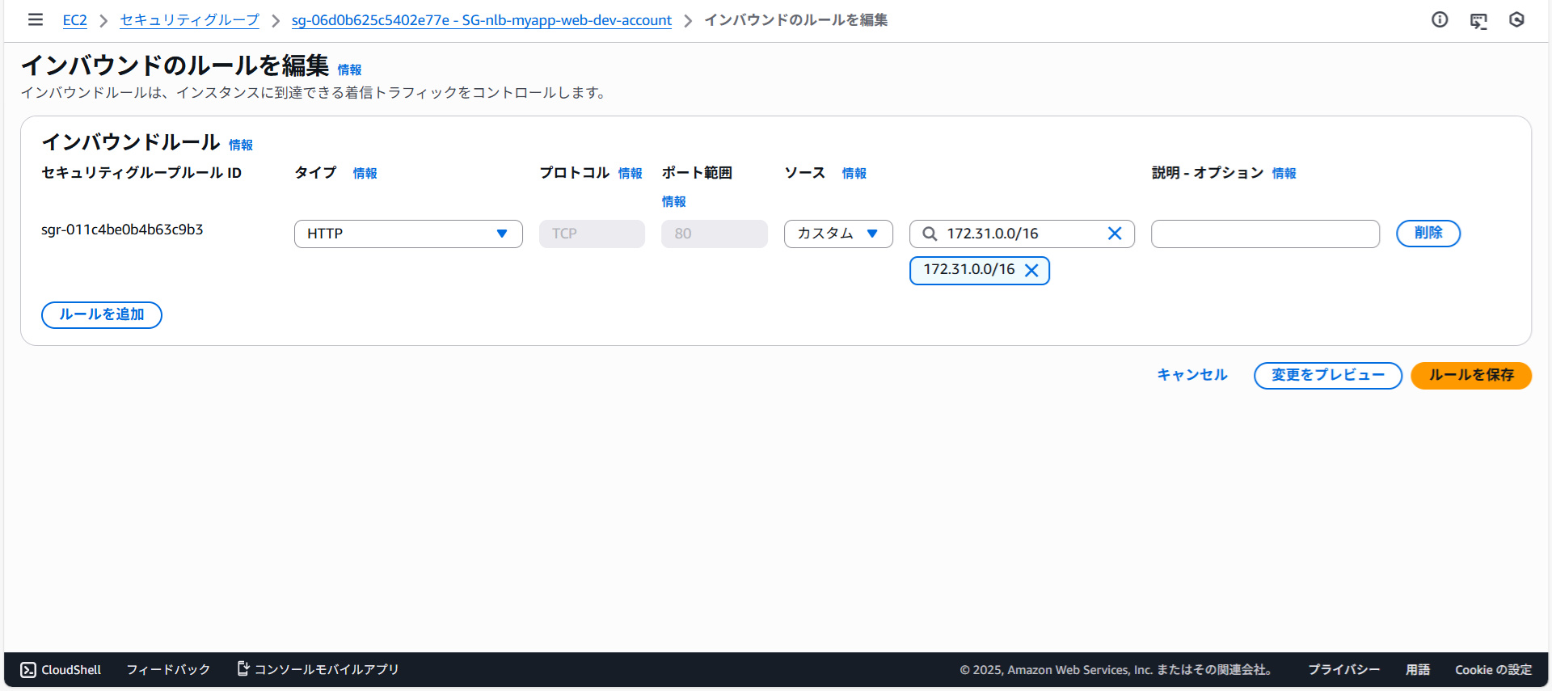Delete the rule with 削除 button
Screen dimensions: 1552x691
(1428, 234)
